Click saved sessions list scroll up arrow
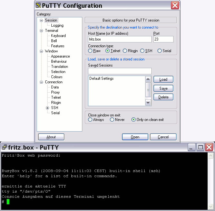 pyautogui.click(x=148, y=79)
